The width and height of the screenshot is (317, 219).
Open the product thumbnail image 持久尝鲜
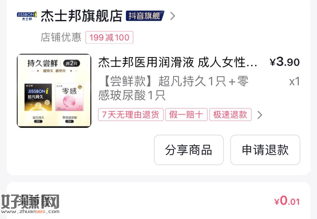54,91
